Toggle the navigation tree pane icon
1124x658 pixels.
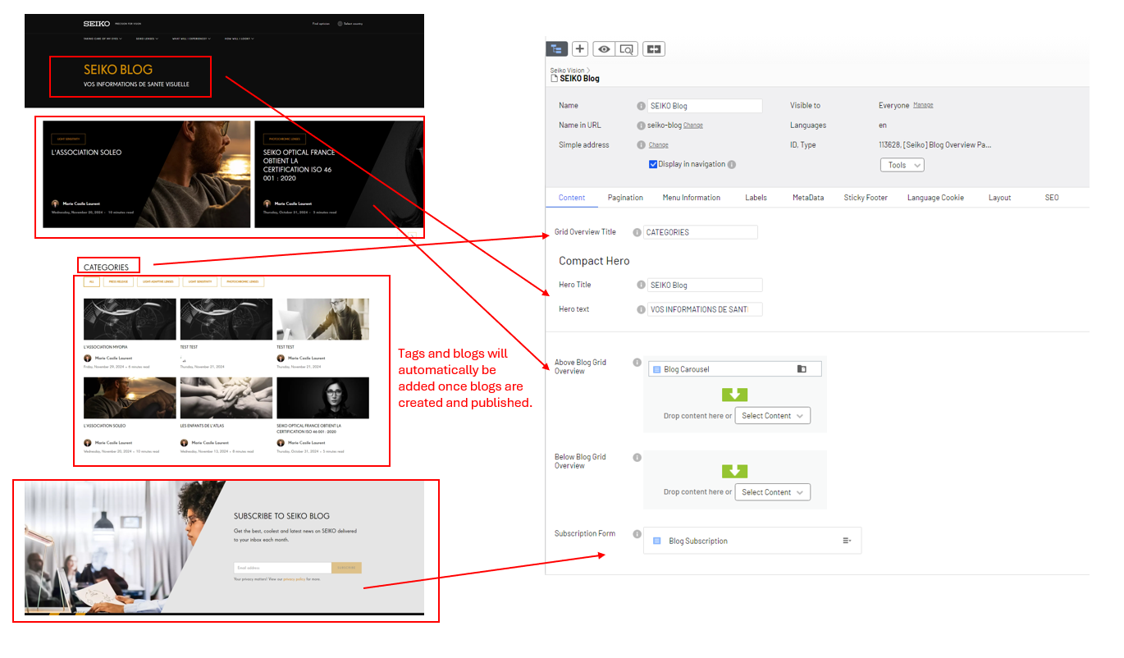click(x=557, y=49)
